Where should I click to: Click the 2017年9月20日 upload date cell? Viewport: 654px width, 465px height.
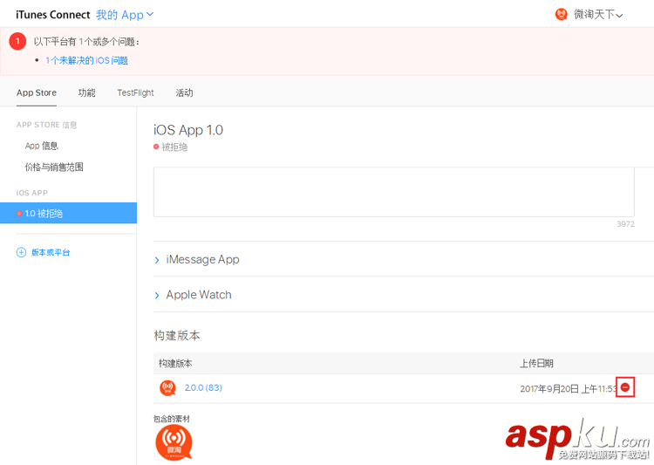click(x=568, y=388)
